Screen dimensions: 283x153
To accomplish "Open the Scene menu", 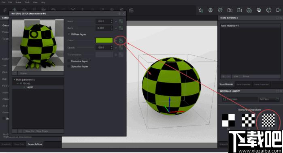I will 18,2.
